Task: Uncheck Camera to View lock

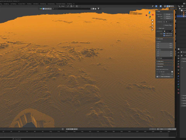Action: [164, 35]
